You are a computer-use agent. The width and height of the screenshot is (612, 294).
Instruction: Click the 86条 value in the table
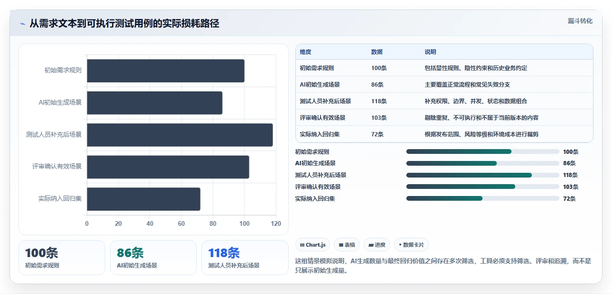click(377, 85)
